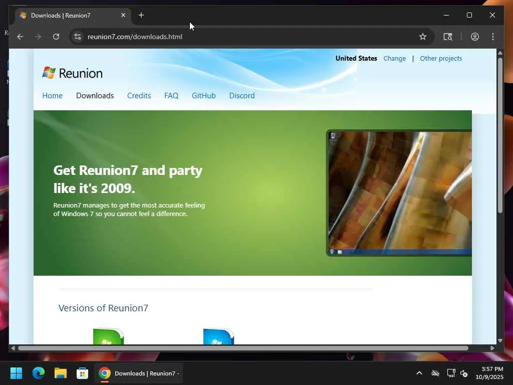The image size is (513, 385).
Task: Close the Downloads | Reunion7 tab
Action: 123,15
